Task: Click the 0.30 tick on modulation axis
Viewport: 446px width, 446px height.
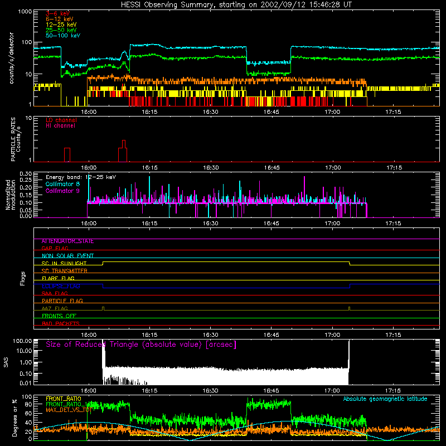Action: (26, 174)
